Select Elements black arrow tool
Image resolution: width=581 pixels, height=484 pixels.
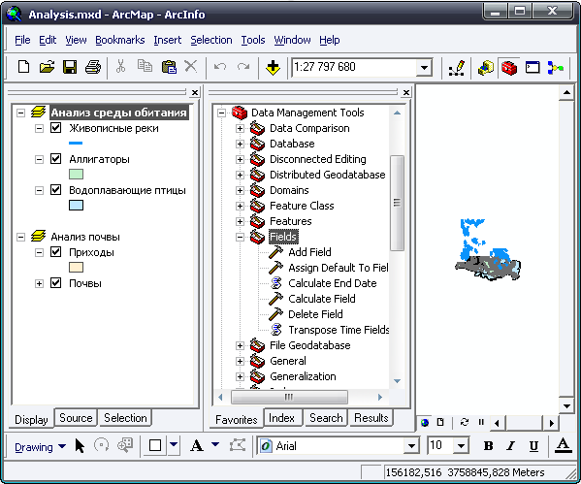tap(80, 446)
